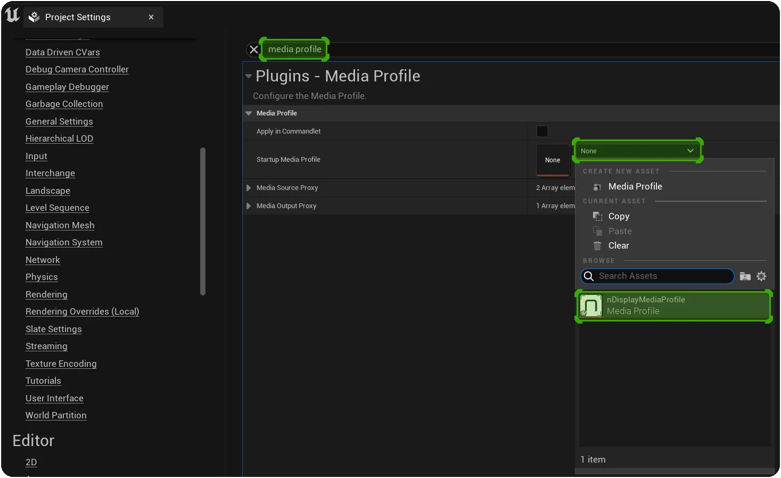Open the Slate Settings page

pos(54,329)
